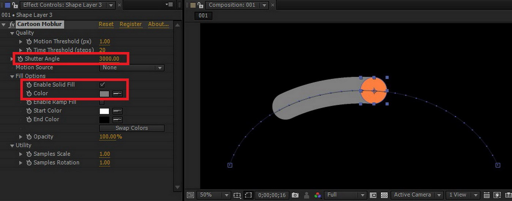The width and height of the screenshot is (512, 201).
Task: Open the Effect Controls panel menu icon
Action: [169, 5]
